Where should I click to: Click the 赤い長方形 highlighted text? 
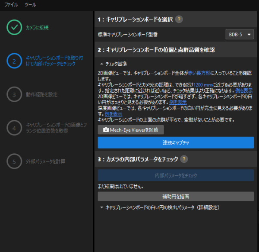(x=199, y=73)
